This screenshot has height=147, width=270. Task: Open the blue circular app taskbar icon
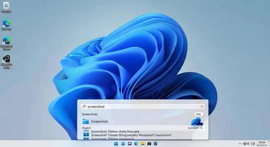(156, 144)
